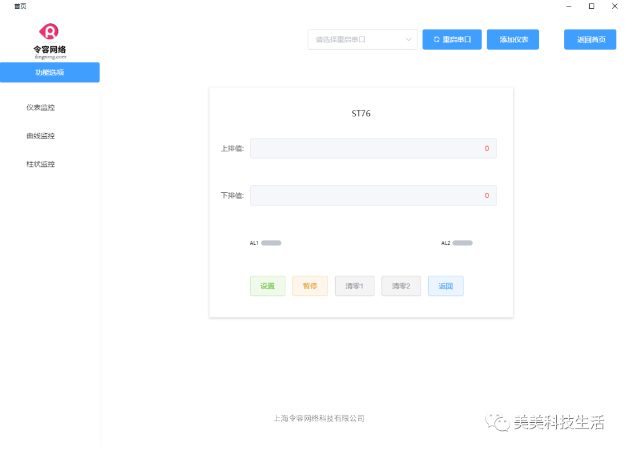The width and height of the screenshot is (625, 450).
Task: Click the dropdown arrow in serial port selector
Action: (x=409, y=39)
